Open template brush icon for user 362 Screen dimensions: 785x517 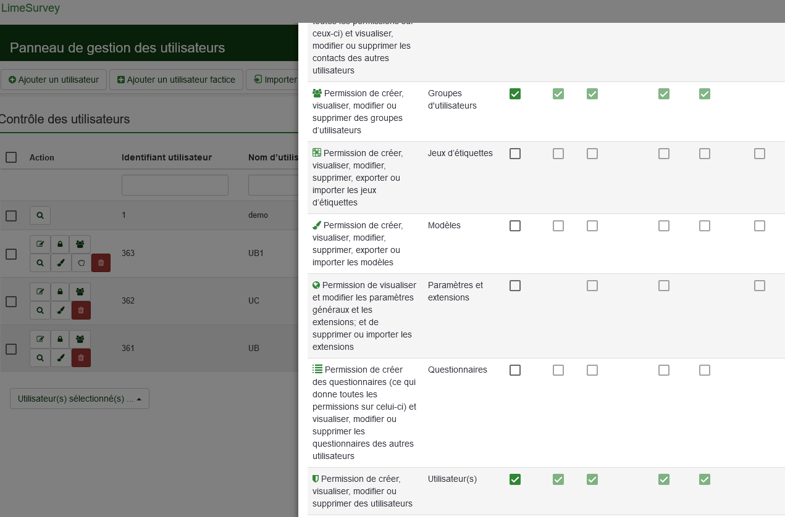pyautogui.click(x=61, y=310)
